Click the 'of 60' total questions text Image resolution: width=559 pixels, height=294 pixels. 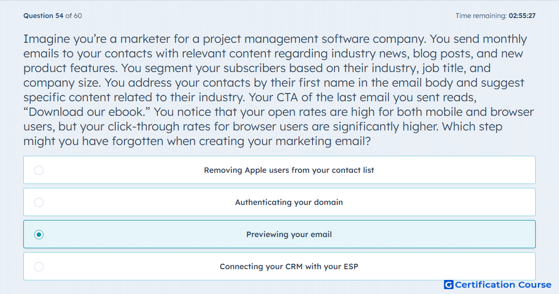(73, 16)
